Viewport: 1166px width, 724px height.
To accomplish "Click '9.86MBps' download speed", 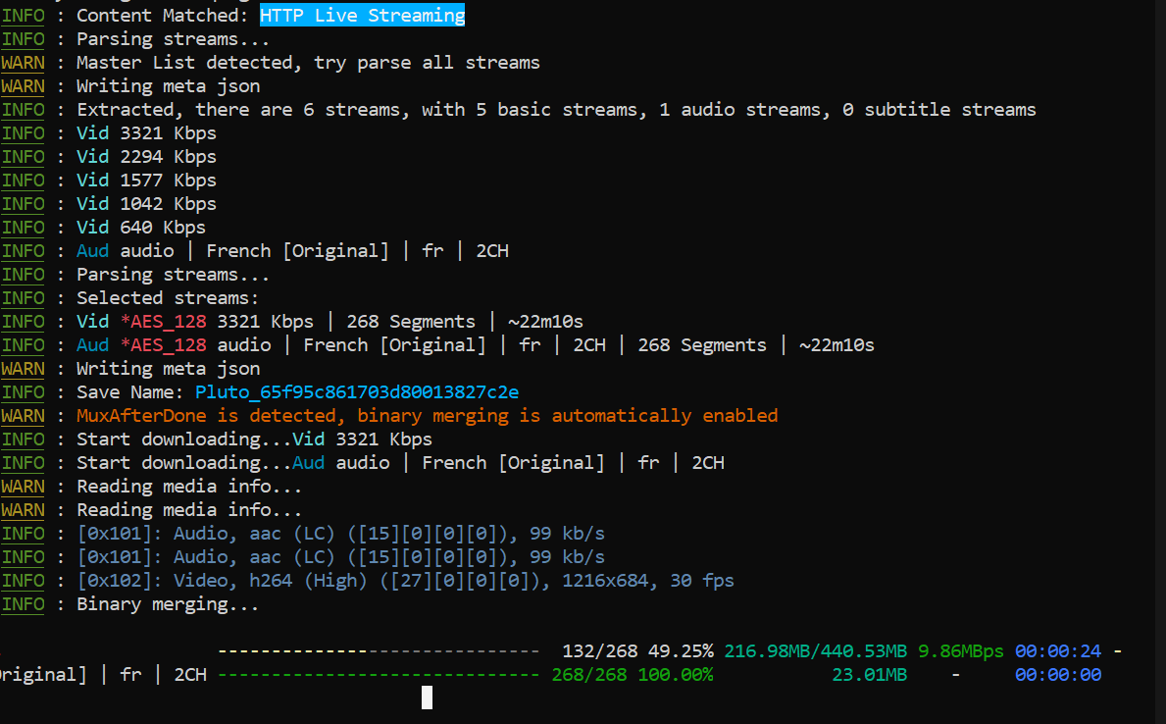I will 961,651.
